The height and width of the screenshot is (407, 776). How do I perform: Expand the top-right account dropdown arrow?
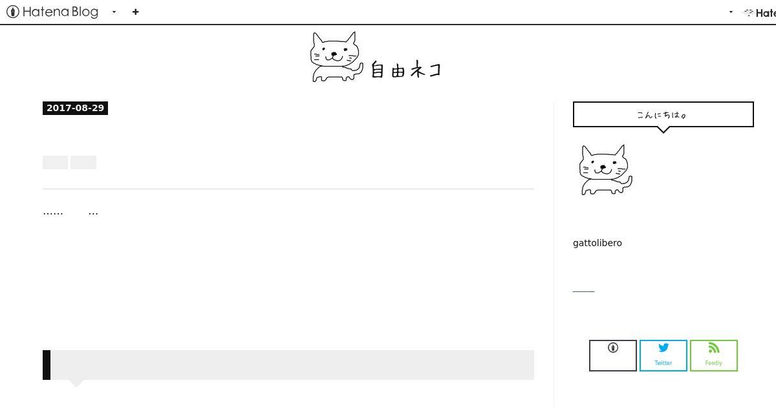click(x=731, y=12)
